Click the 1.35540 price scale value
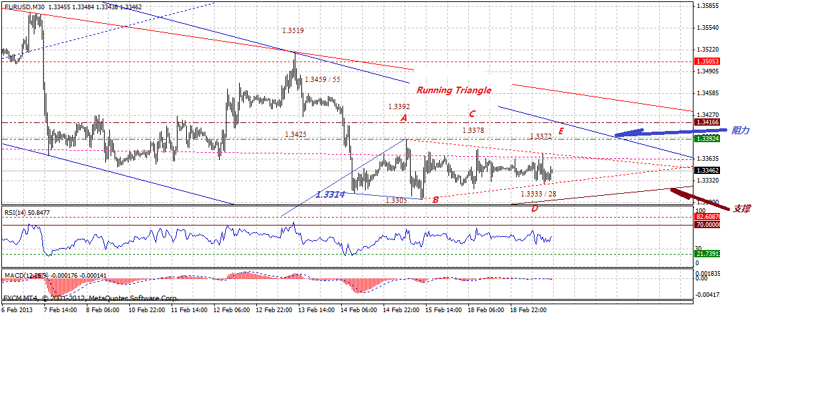The width and height of the screenshot is (824, 416). click(x=709, y=28)
